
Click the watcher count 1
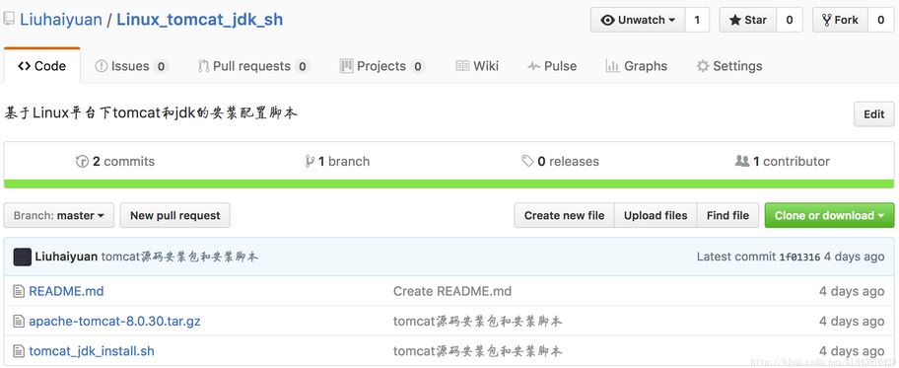697,20
